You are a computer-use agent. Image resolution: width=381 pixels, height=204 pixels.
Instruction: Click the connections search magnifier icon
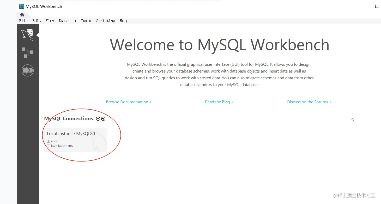point(353,120)
